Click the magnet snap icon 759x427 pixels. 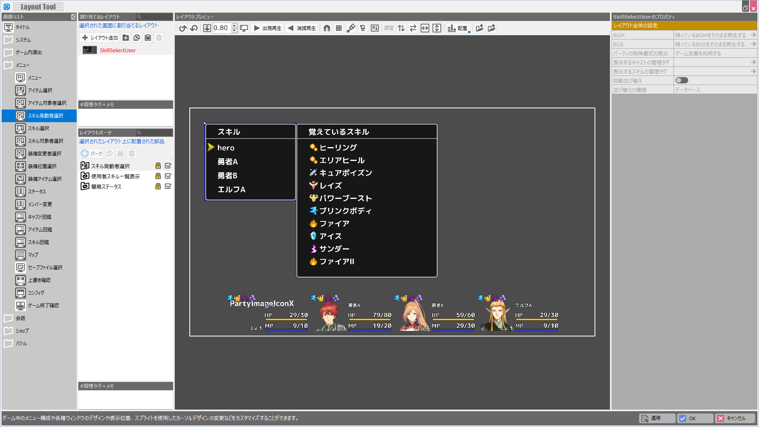tap(327, 28)
